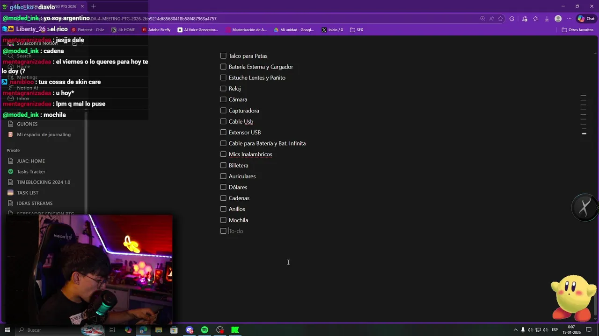Viewport: 599px width, 336px height.
Task: Open Spotify from the taskbar
Action: [x=205, y=330]
